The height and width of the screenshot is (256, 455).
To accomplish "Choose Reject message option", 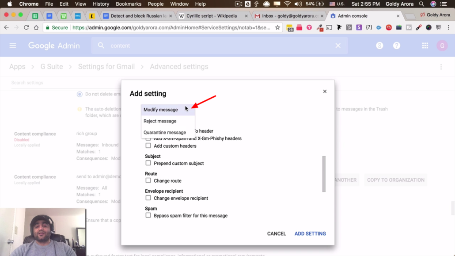I will [x=168, y=121].
